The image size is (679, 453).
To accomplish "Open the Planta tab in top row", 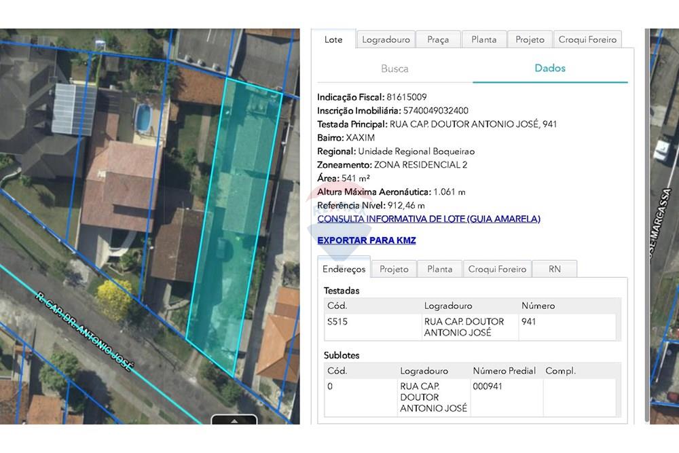I will 483,39.
